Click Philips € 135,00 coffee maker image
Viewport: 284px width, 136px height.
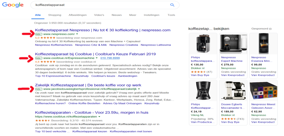203,43
